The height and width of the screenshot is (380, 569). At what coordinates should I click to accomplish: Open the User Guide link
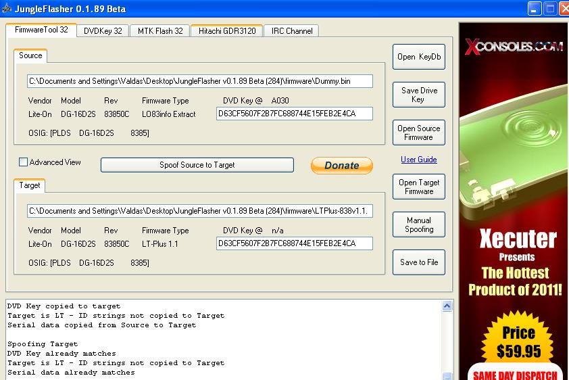point(419,160)
